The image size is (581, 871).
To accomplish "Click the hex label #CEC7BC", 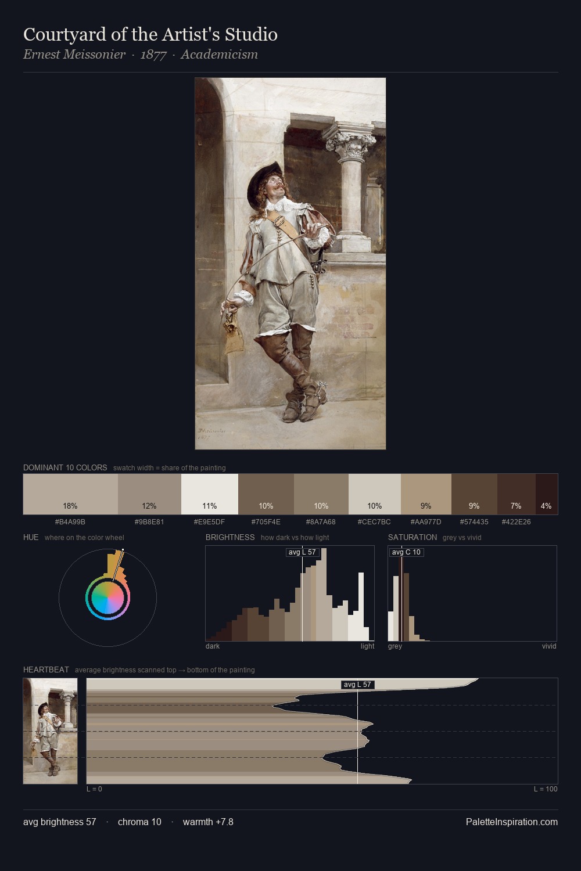I will (x=375, y=522).
